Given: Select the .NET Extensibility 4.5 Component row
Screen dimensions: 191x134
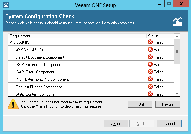Looking at the screenshot, I should pyautogui.click(x=91, y=79).
